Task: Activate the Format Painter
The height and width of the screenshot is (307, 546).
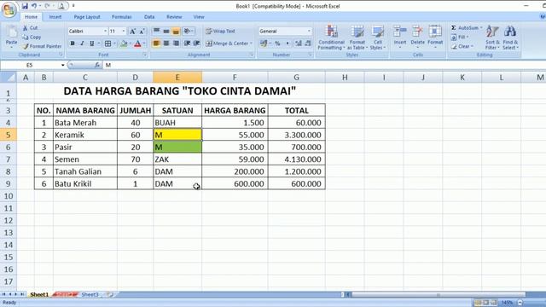Action: (x=42, y=46)
